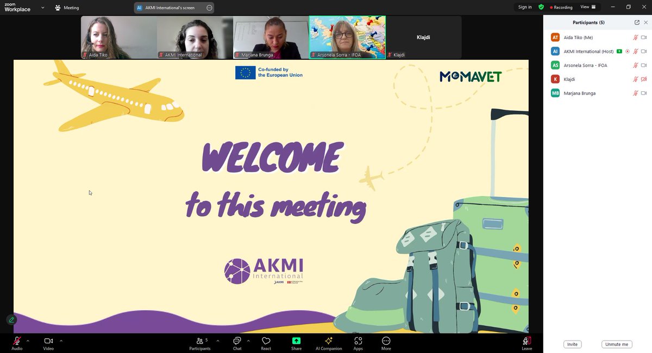Select AKMI International (Host) in the participants list

click(598, 51)
